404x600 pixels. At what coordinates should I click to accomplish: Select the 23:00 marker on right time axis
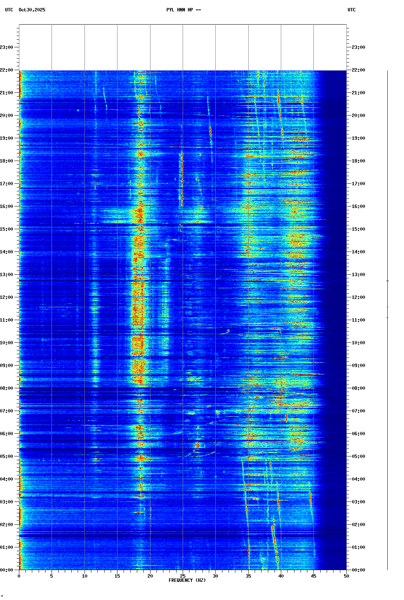[358, 47]
